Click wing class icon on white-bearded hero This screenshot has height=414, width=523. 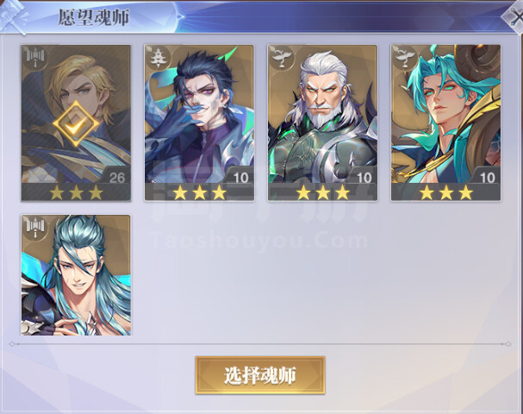tap(282, 59)
